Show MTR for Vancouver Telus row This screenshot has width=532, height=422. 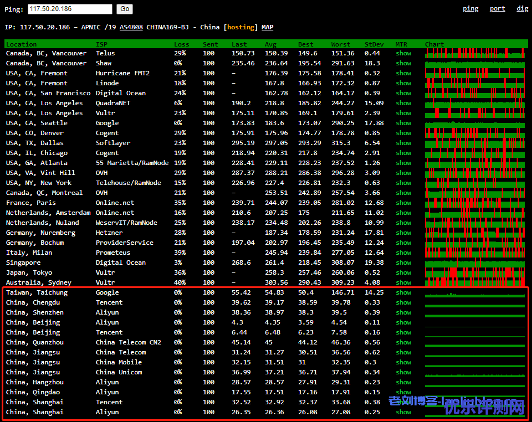point(403,53)
